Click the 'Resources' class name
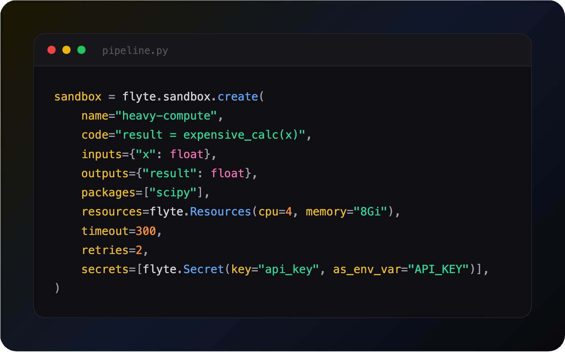The image size is (565, 352). 221,212
